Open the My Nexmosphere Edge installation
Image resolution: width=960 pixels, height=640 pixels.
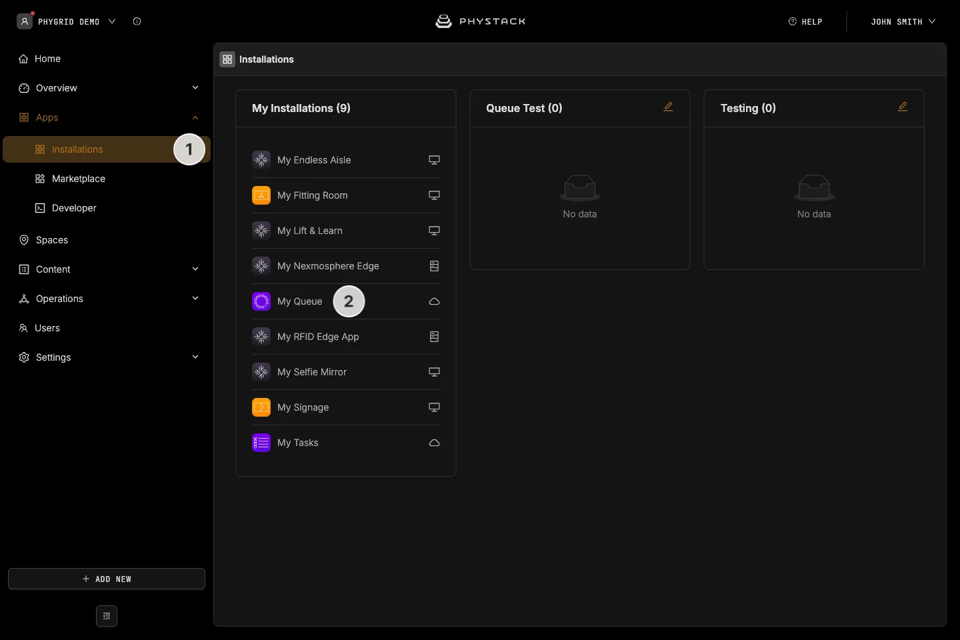(x=346, y=266)
